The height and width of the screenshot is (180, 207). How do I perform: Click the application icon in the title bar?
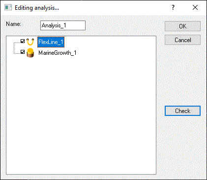[x=8, y=7]
